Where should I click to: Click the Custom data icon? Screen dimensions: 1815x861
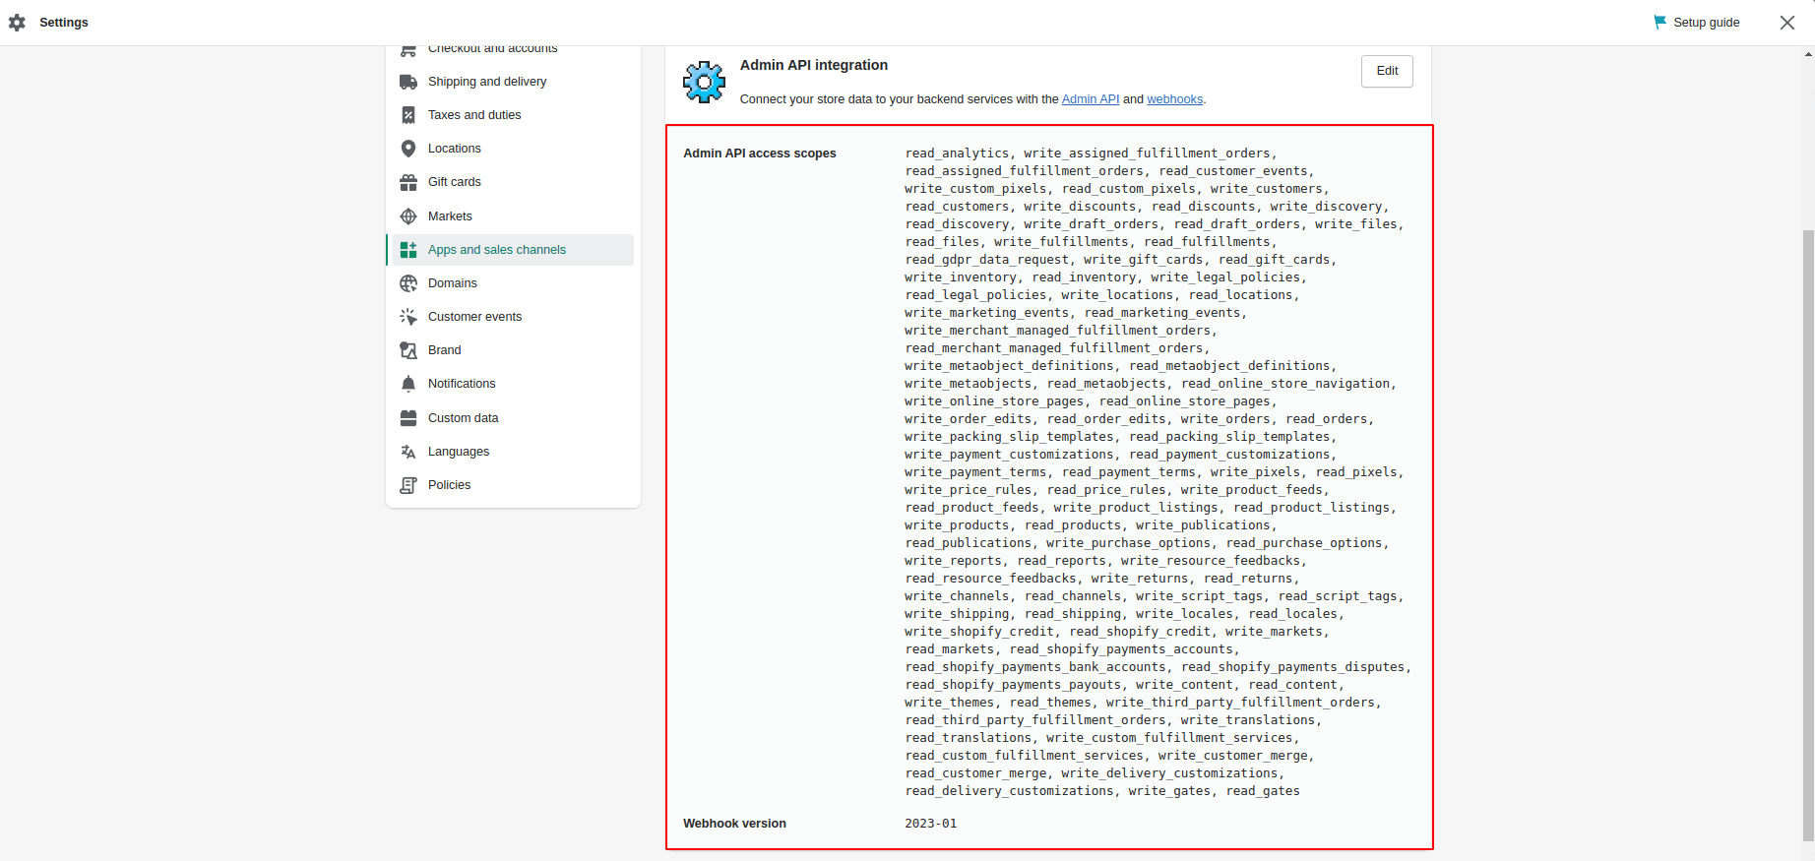408,418
